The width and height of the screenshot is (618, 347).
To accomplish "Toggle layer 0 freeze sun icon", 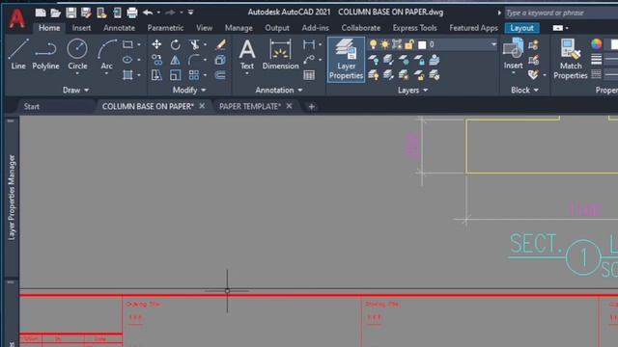I will (385, 44).
